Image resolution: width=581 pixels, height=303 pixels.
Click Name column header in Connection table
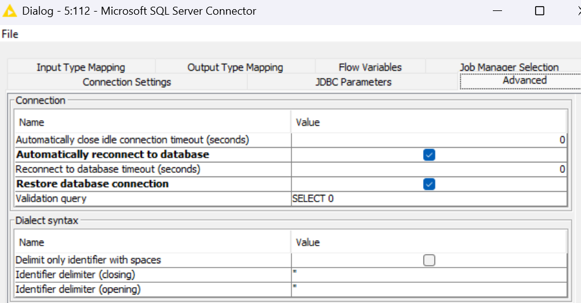[x=152, y=122]
